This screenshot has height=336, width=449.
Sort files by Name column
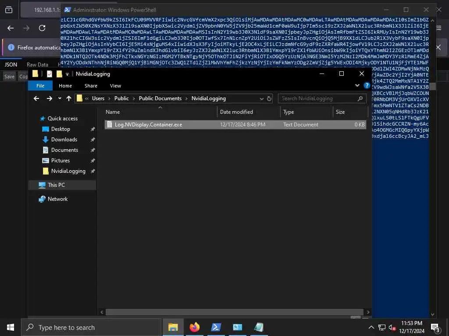[x=160, y=112]
